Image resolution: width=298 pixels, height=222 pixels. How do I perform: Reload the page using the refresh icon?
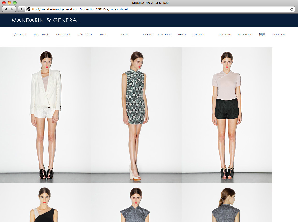tap(292, 9)
